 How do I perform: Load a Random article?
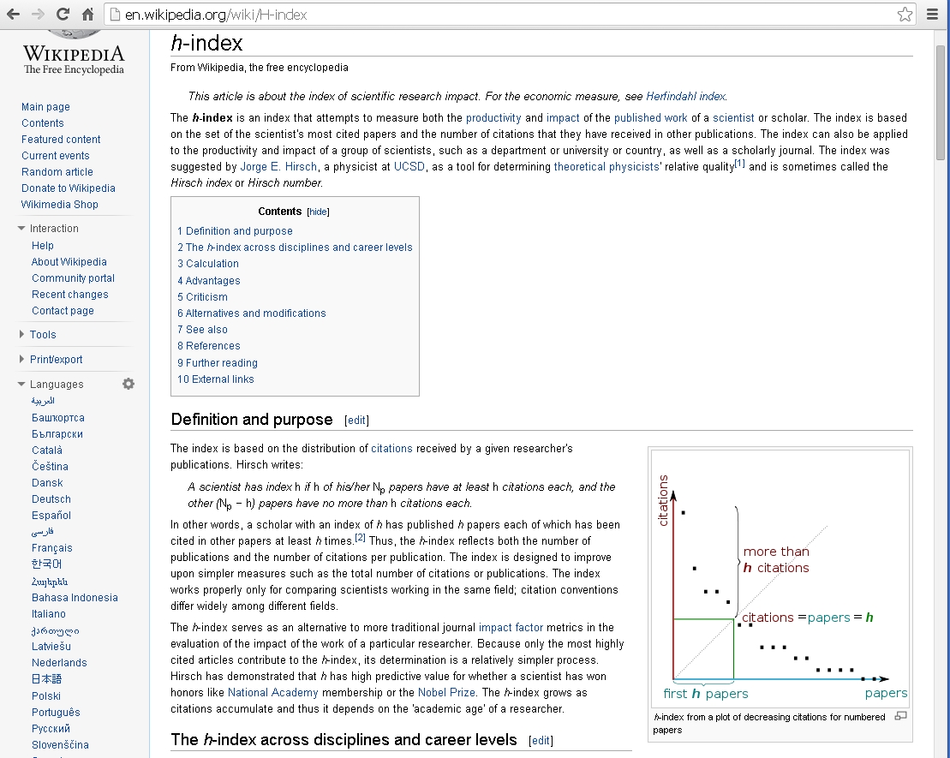point(57,172)
